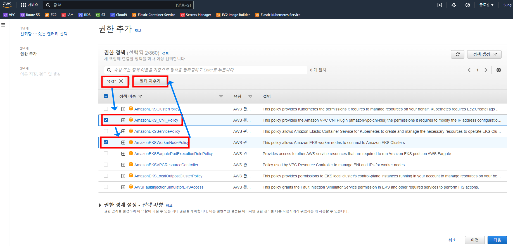Expand AmazonEKSVPCResourceController details plus icon
513x246 pixels.
point(123,165)
